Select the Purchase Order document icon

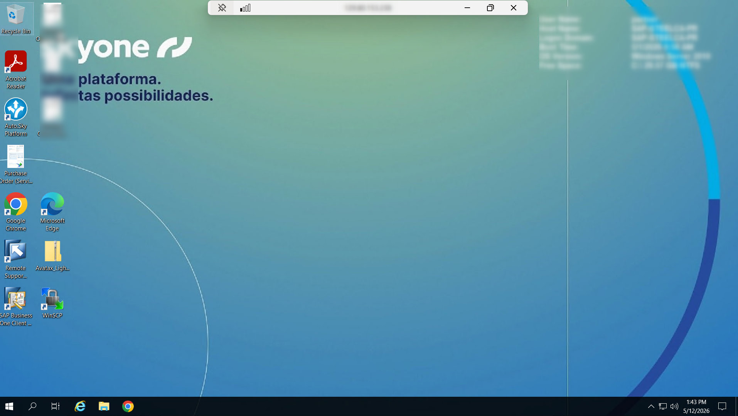pos(16,164)
